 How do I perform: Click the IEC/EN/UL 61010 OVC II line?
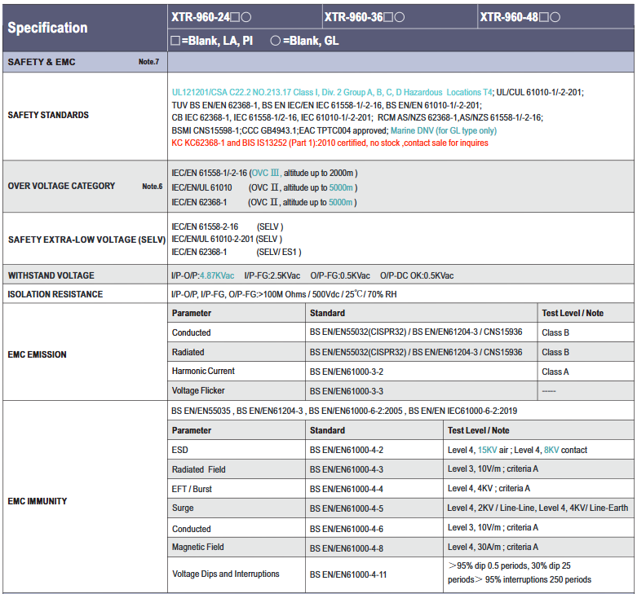click(264, 187)
